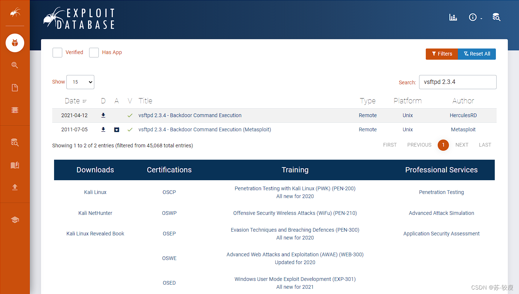Open the OSEP certification link
Image resolution: width=519 pixels, height=294 pixels.
click(x=169, y=234)
